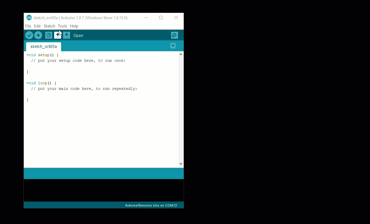Open the Sketch menu
The width and height of the screenshot is (370, 224).
(x=49, y=26)
